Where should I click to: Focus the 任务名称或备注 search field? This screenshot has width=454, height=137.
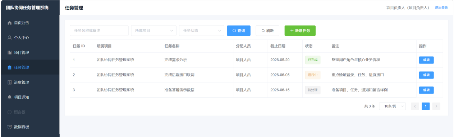point(99,31)
